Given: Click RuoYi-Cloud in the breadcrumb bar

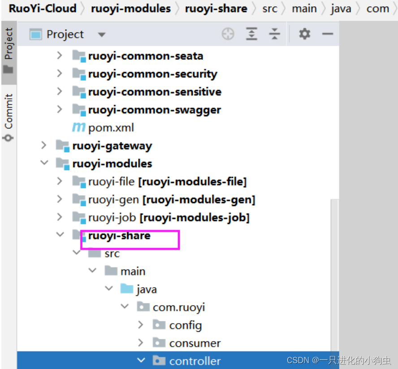Looking at the screenshot, I should (x=43, y=9).
